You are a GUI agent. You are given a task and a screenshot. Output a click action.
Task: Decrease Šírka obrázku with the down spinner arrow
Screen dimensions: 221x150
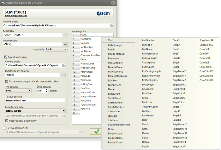click(46, 92)
